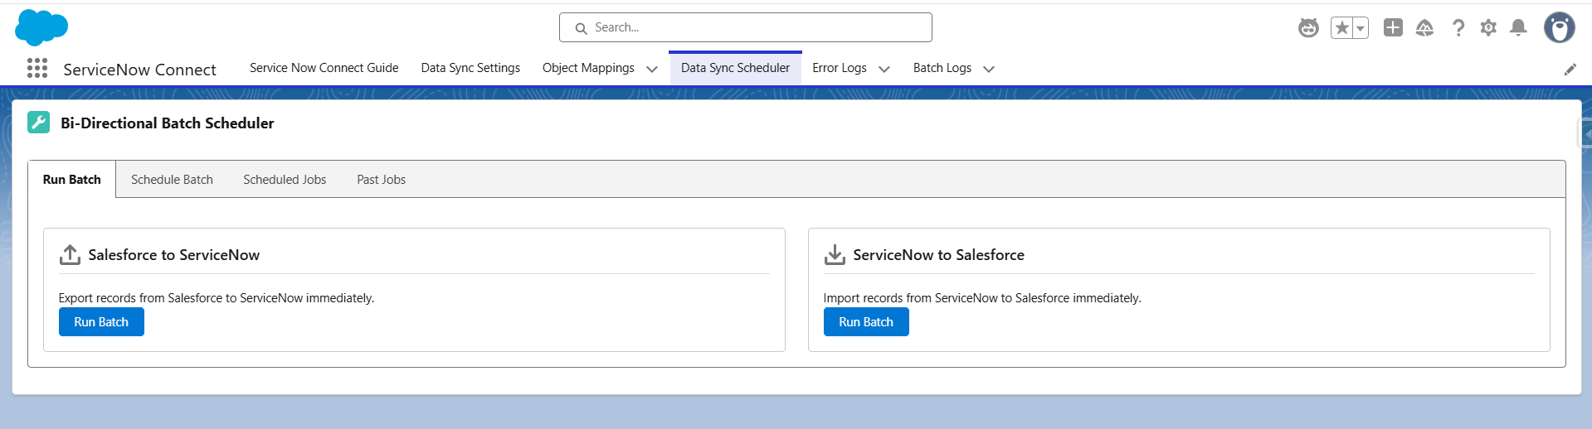Click the Trailhead salesforce help icon
The height and width of the screenshot is (429, 1592).
click(x=1424, y=28)
